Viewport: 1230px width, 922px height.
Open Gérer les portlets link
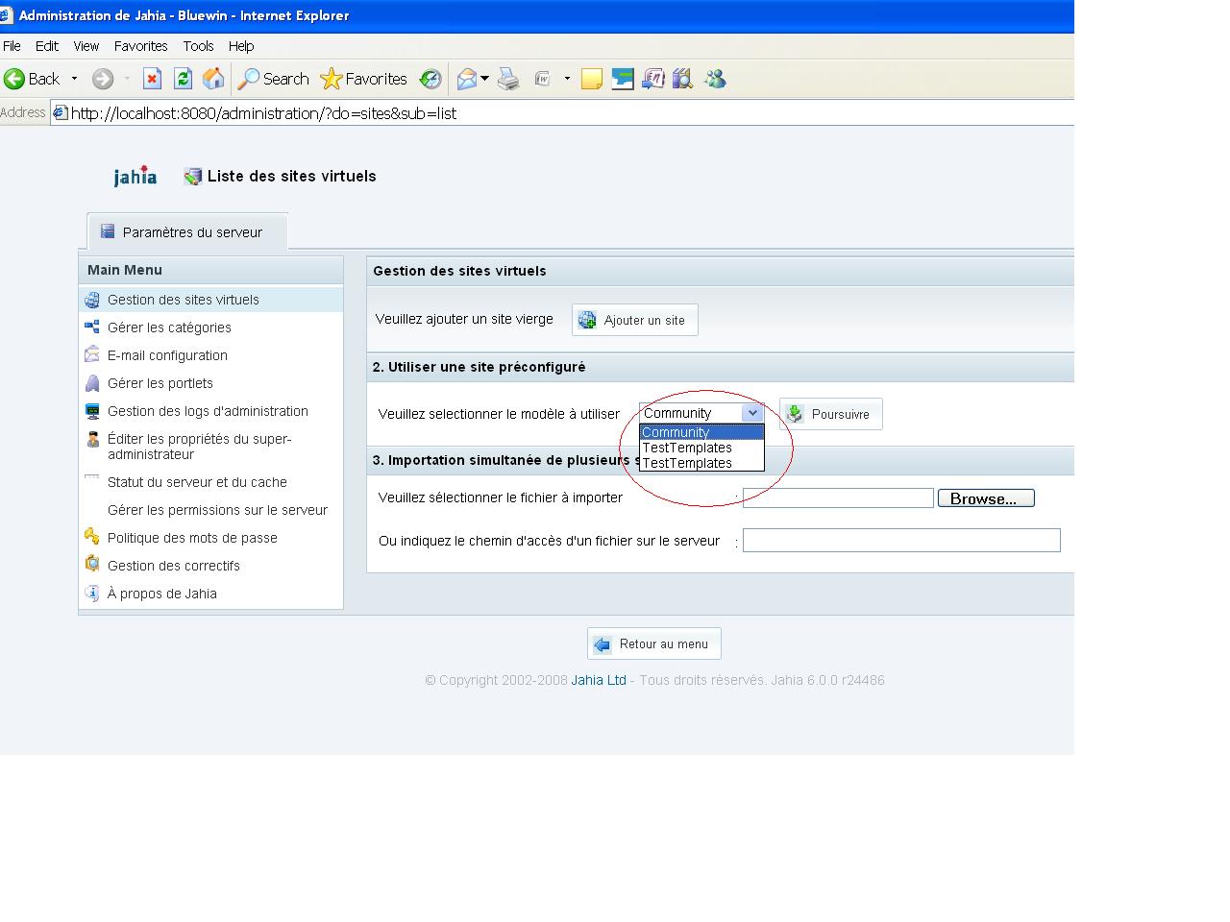pyautogui.click(x=160, y=383)
